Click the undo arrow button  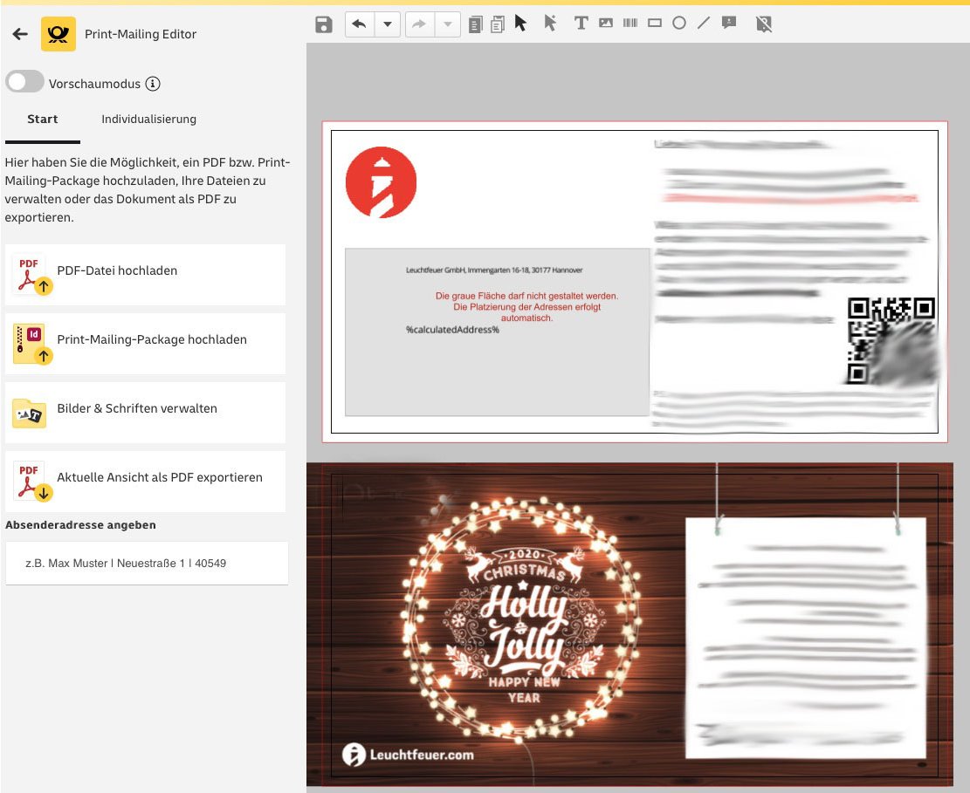[x=359, y=24]
